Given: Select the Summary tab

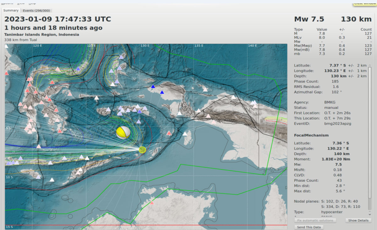Looking at the screenshot, I should click(11, 10).
